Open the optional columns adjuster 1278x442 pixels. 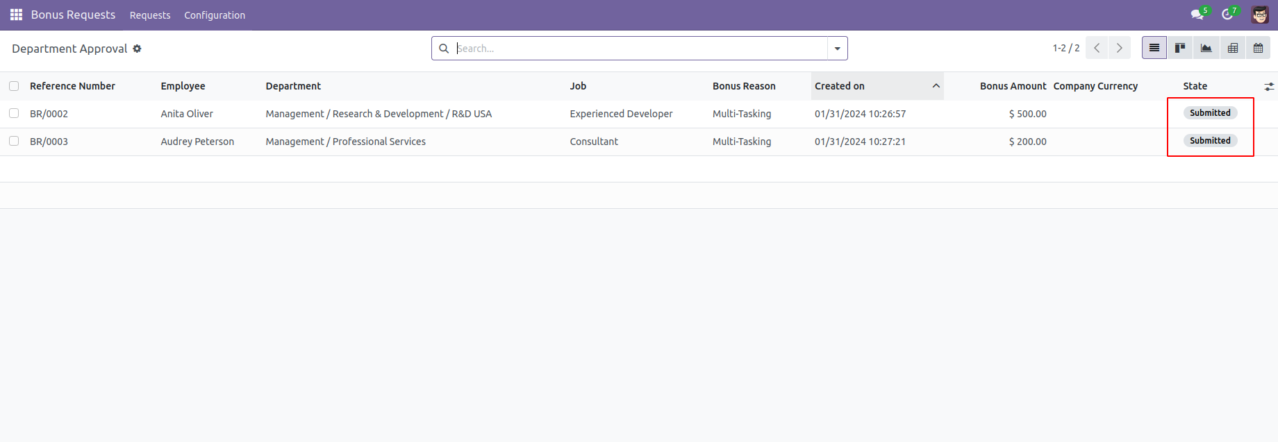coord(1269,87)
